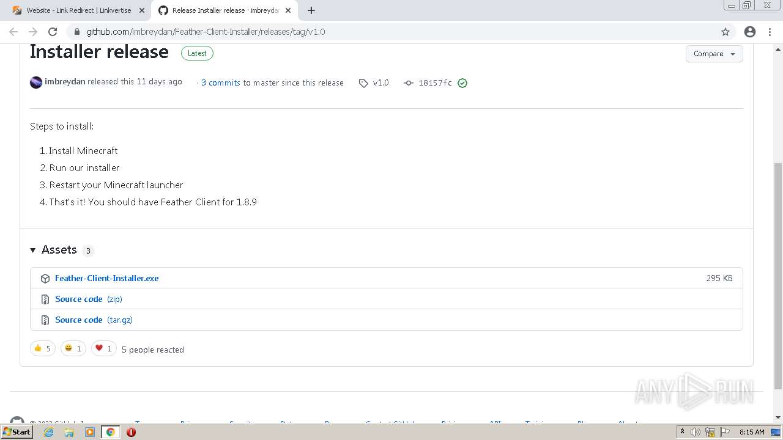Click the Chrome icon in the taskbar
This screenshot has width=783, height=440.
tap(111, 432)
